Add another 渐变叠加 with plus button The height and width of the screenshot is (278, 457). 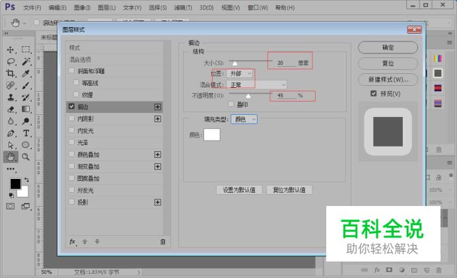pyautogui.click(x=158, y=166)
